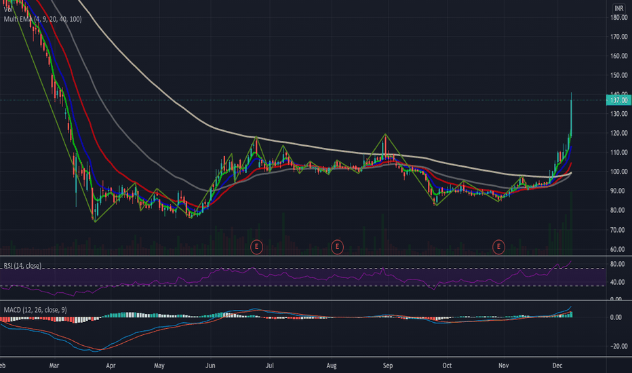Click the Dec label on time axis
Viewport: 632px width, 373px height.
pos(557,366)
